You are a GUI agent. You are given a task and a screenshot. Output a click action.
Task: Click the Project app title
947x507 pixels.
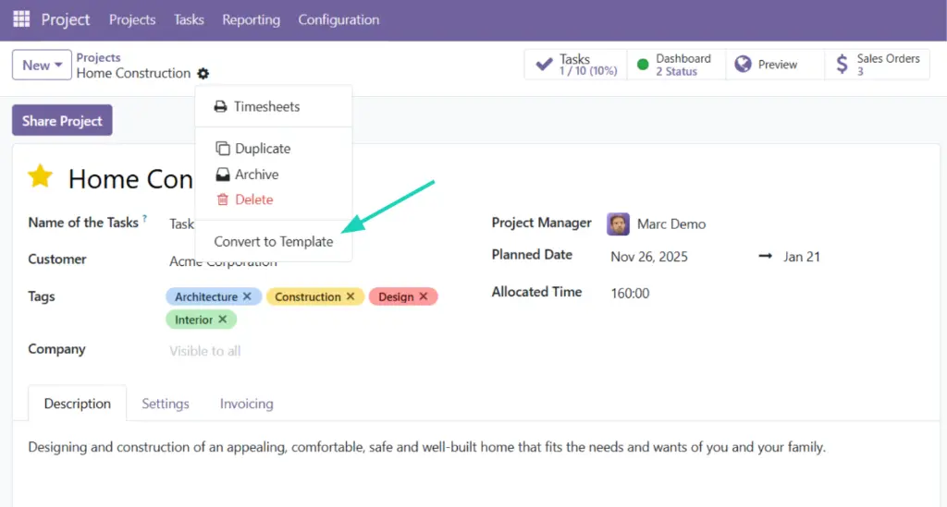click(x=66, y=19)
